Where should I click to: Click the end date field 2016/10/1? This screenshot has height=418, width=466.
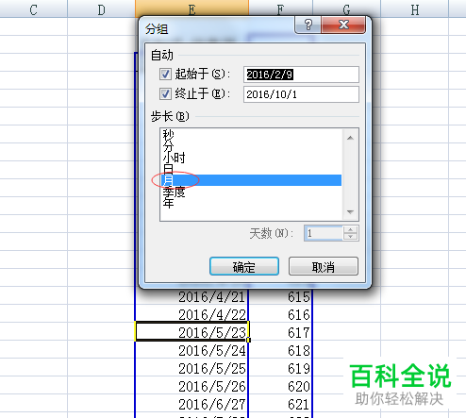[x=301, y=94]
